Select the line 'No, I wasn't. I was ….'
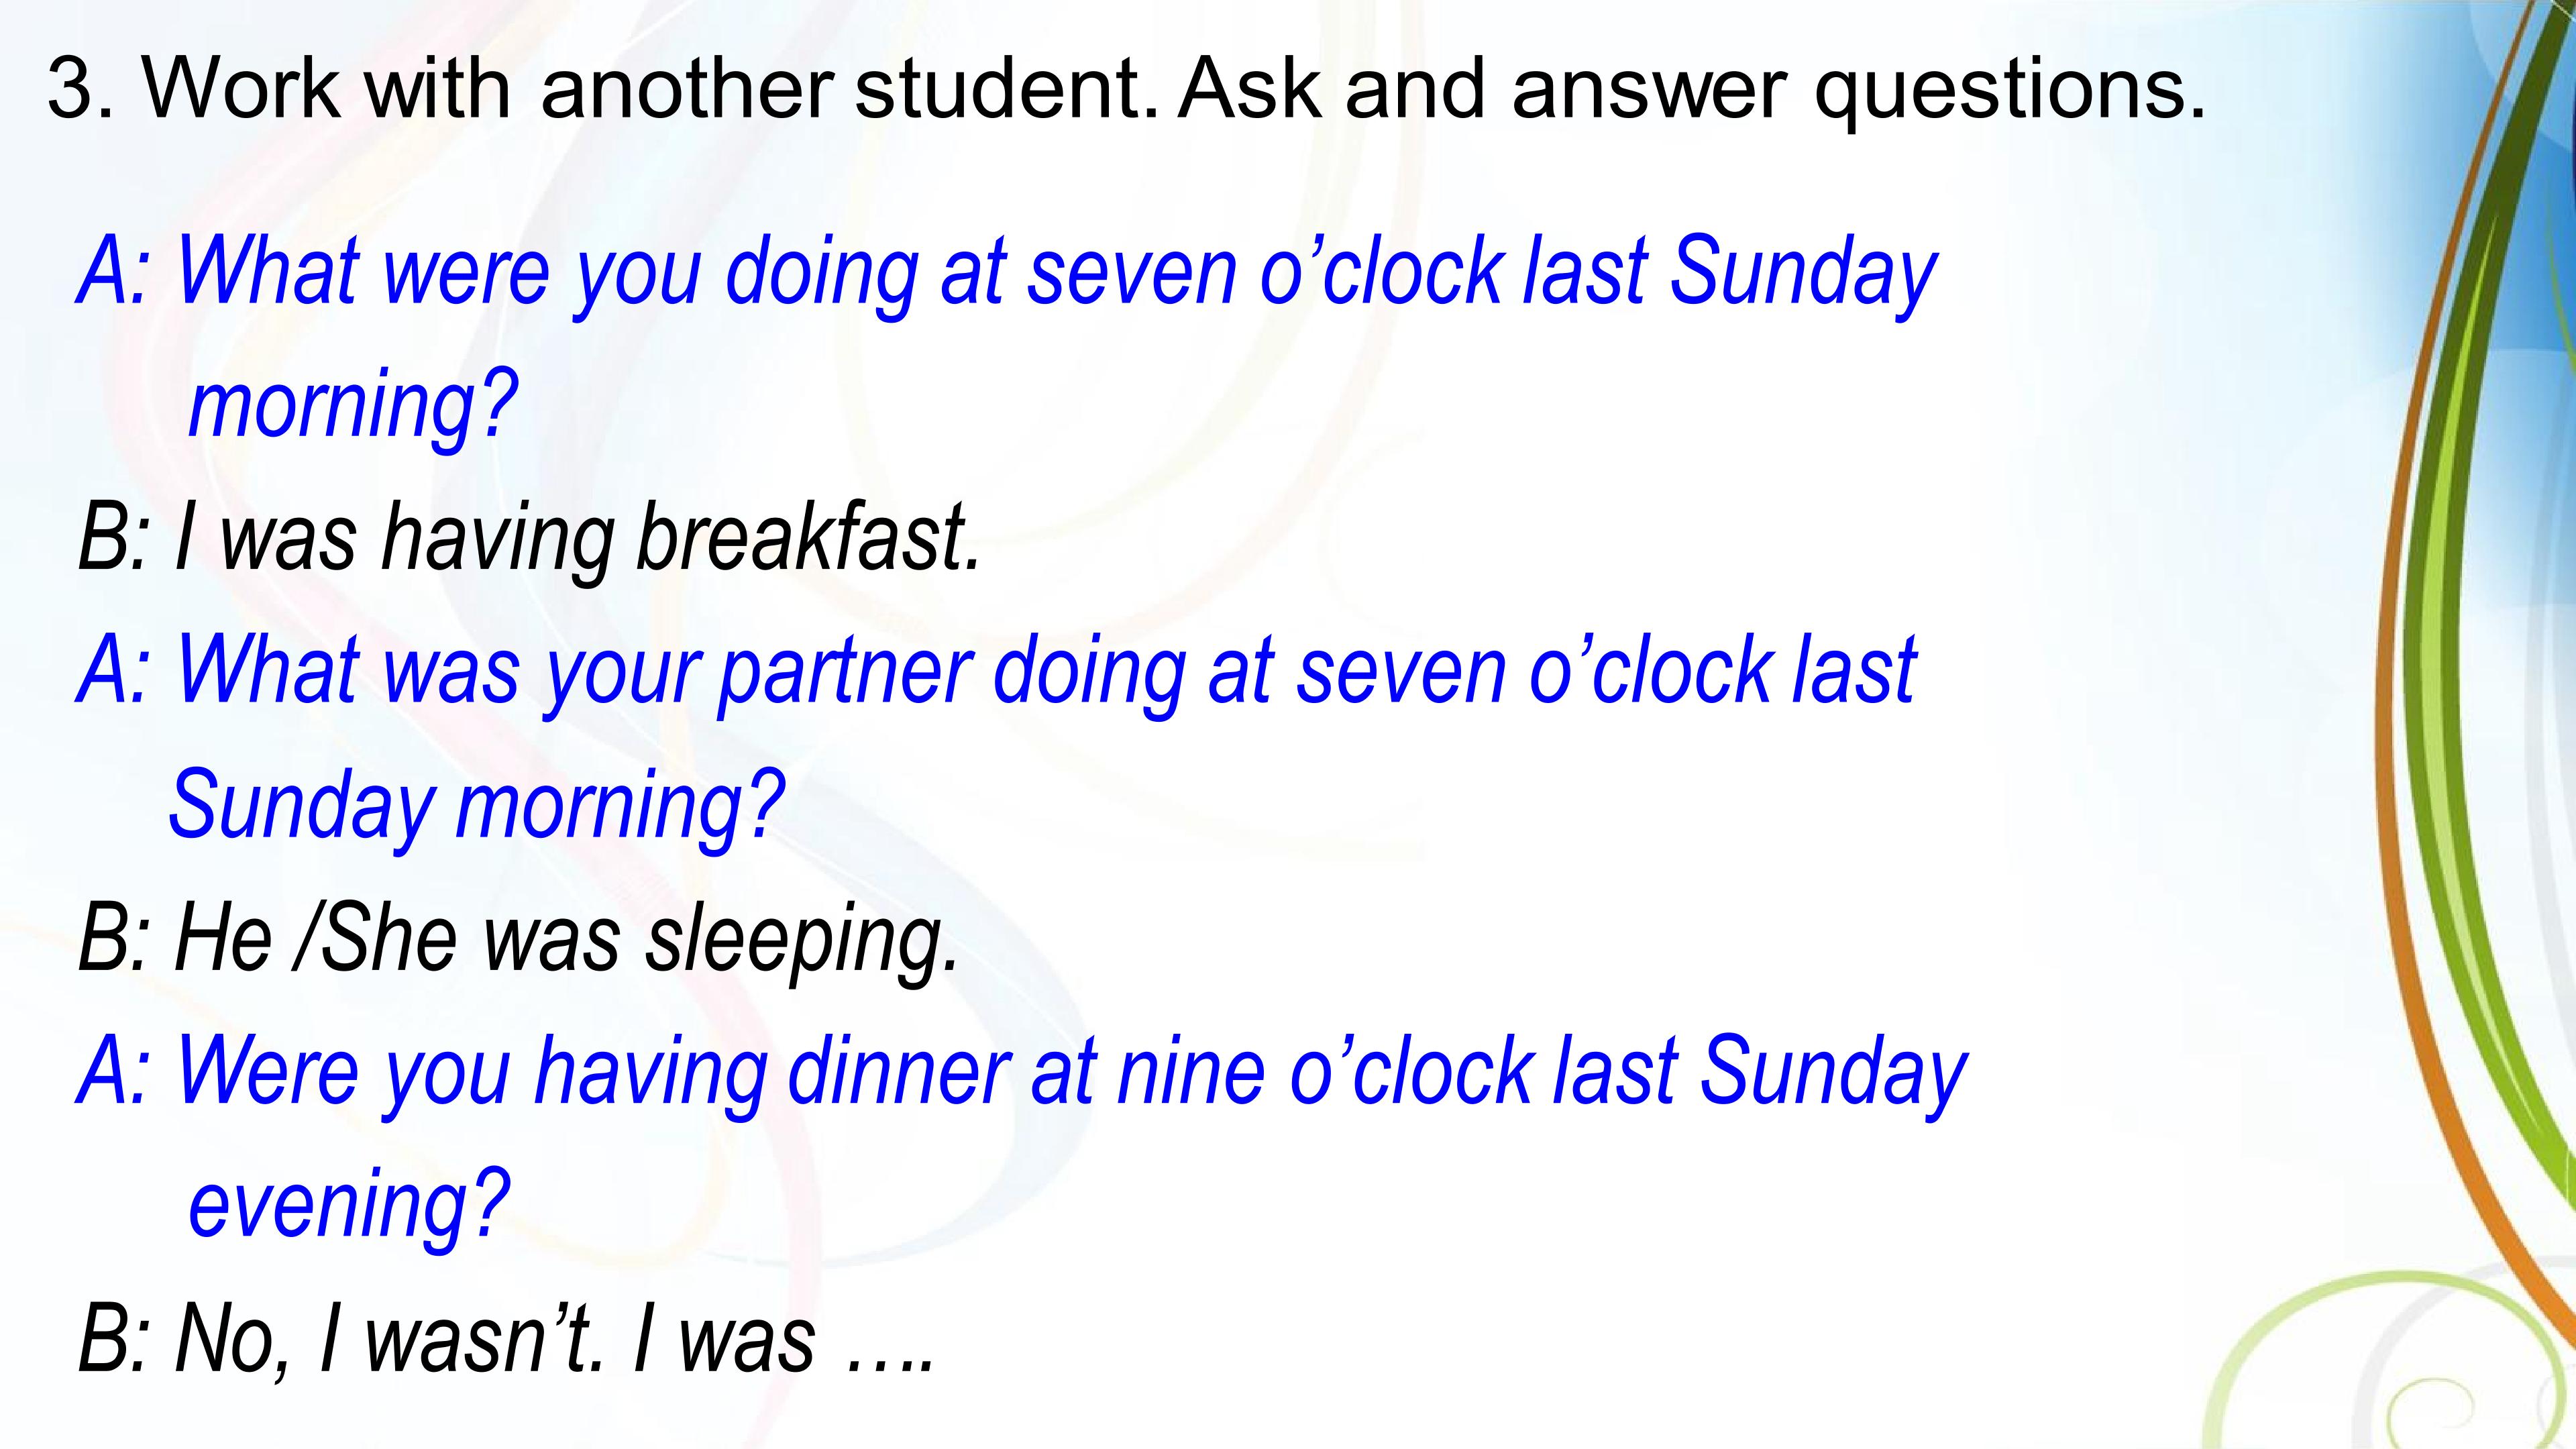2576x1449 pixels. pos(553,1338)
